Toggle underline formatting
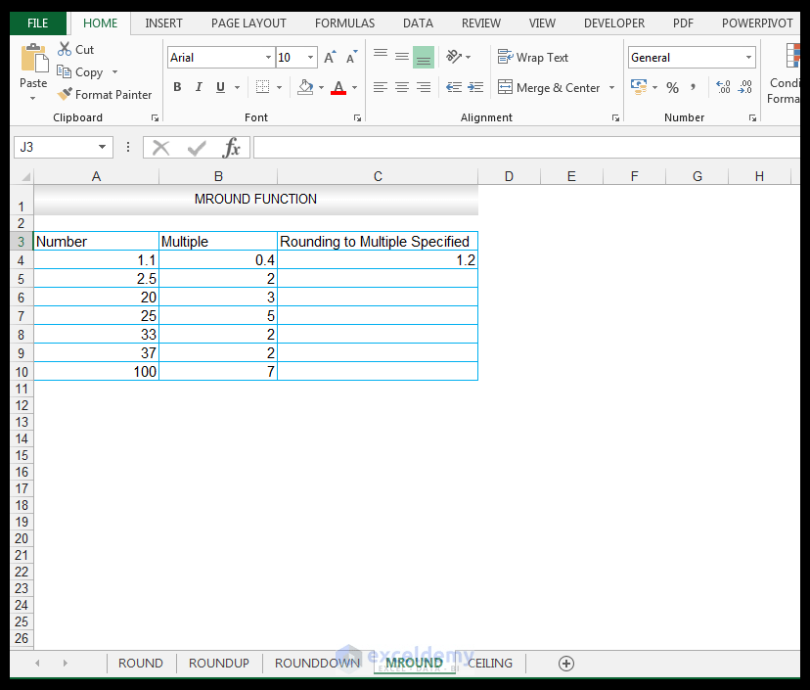The width and height of the screenshot is (810, 690). (x=219, y=87)
